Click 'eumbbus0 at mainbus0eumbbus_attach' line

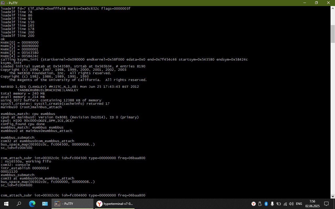click(x=36, y=131)
